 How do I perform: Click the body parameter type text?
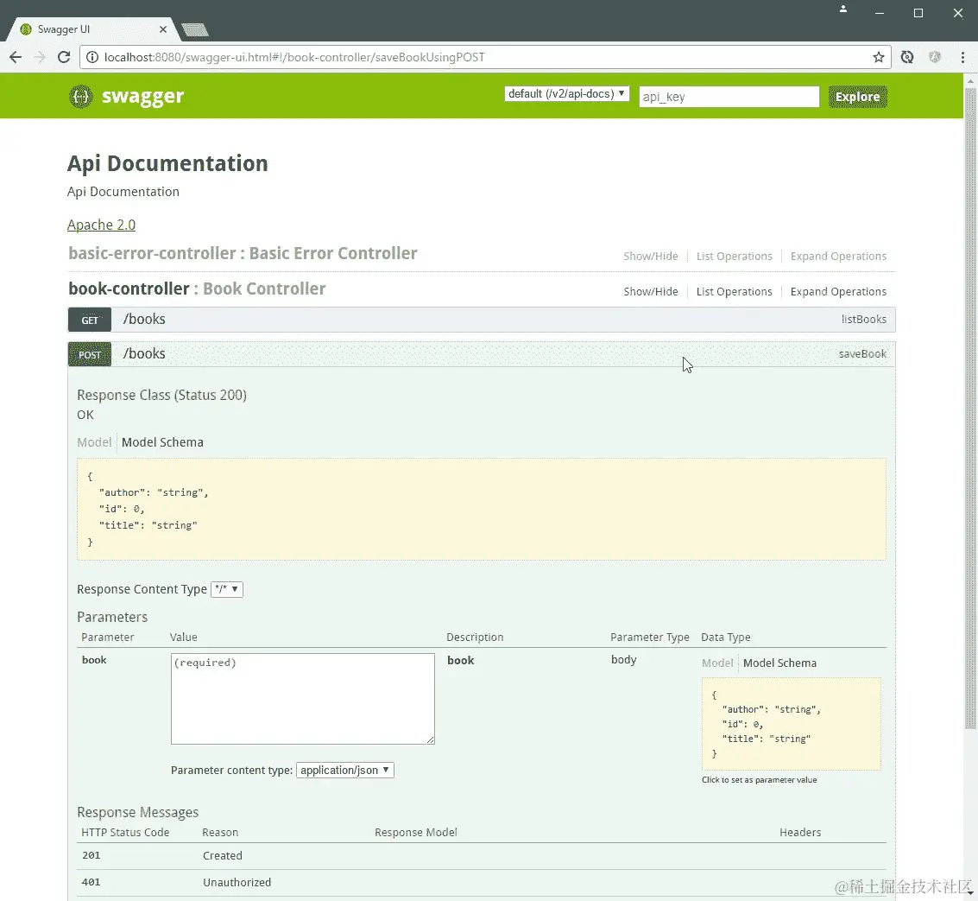tap(624, 659)
